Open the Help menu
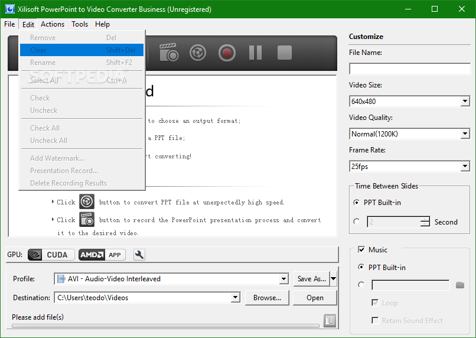Viewport: 476px width, 338px height. point(102,24)
